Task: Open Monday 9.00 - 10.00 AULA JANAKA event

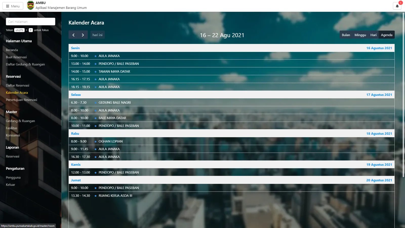Action: 231,56
